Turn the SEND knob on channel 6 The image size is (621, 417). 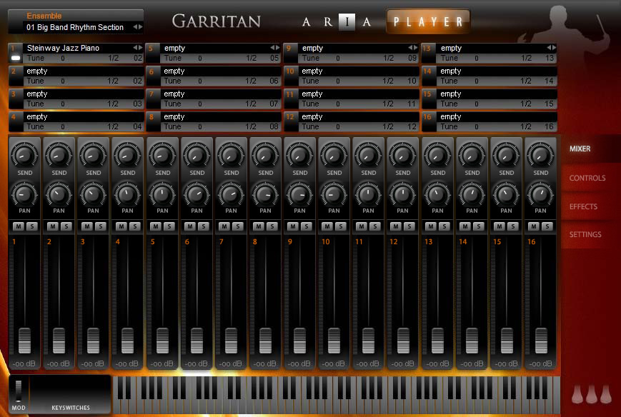(197, 155)
